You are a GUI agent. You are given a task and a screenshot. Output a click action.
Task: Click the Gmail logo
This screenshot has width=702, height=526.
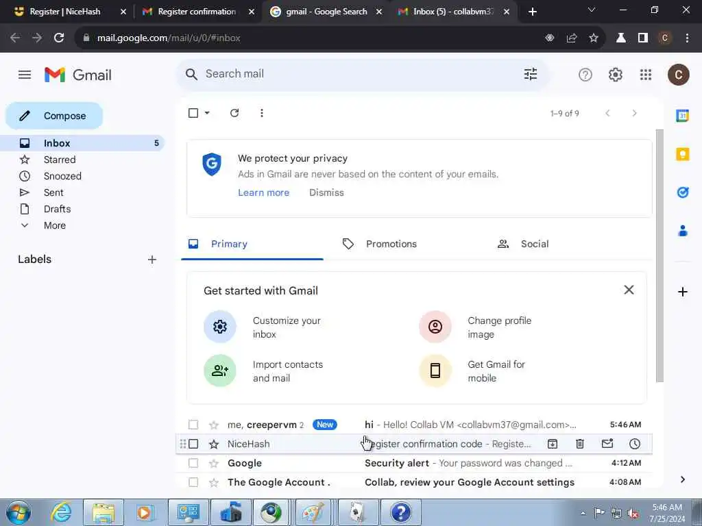[78, 75]
